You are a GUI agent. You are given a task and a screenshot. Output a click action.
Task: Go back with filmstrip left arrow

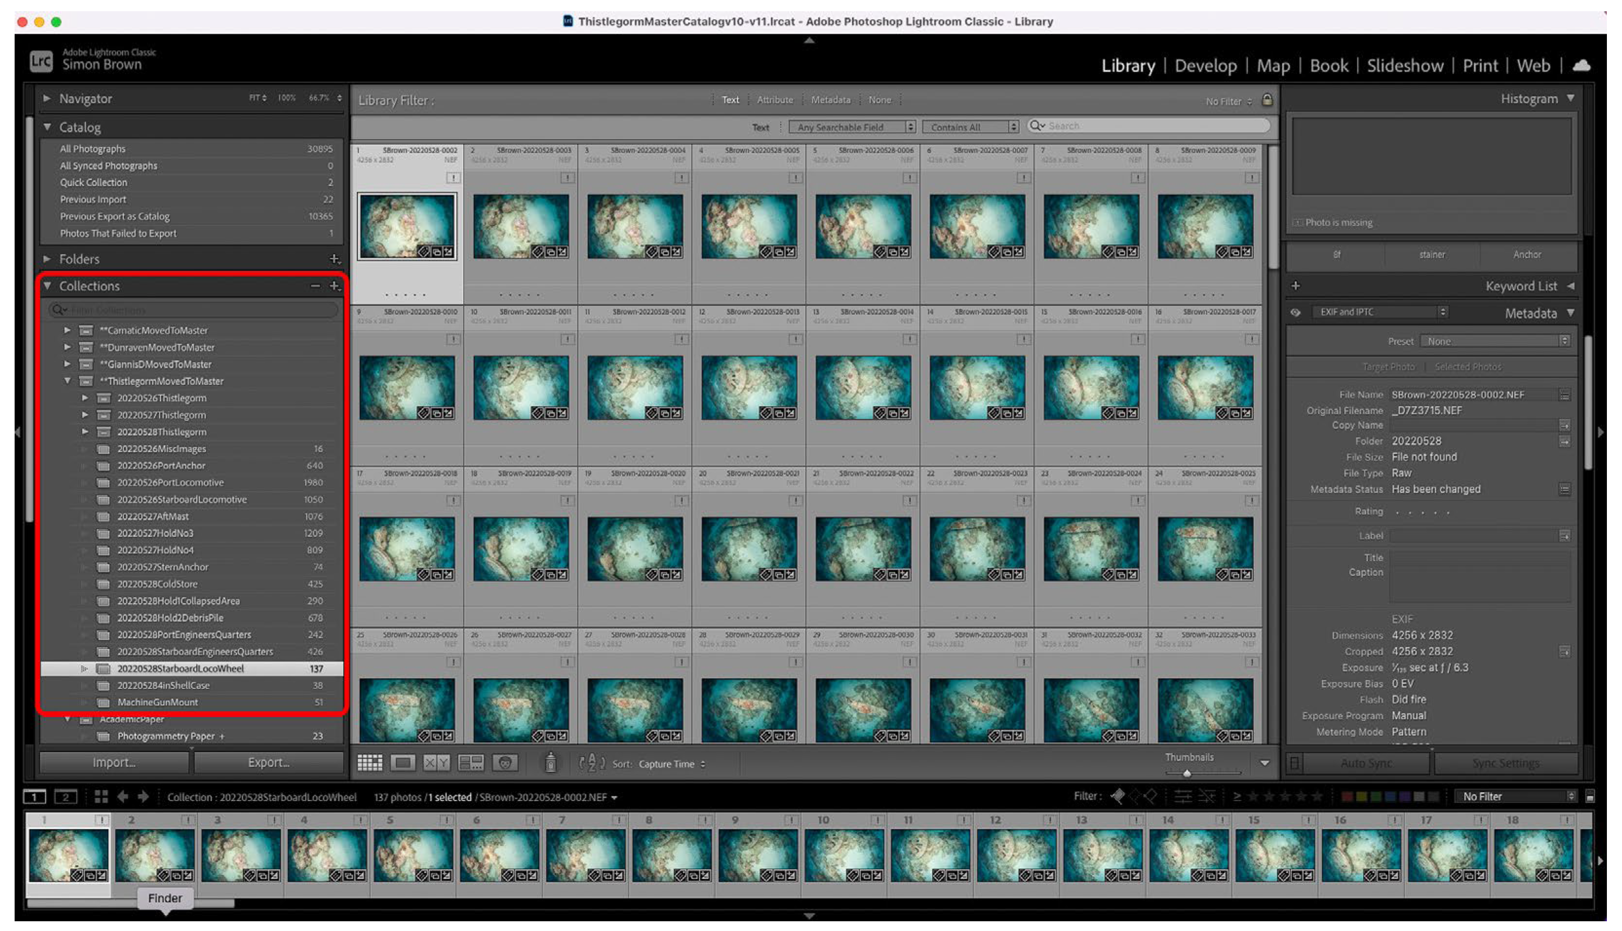tap(123, 797)
